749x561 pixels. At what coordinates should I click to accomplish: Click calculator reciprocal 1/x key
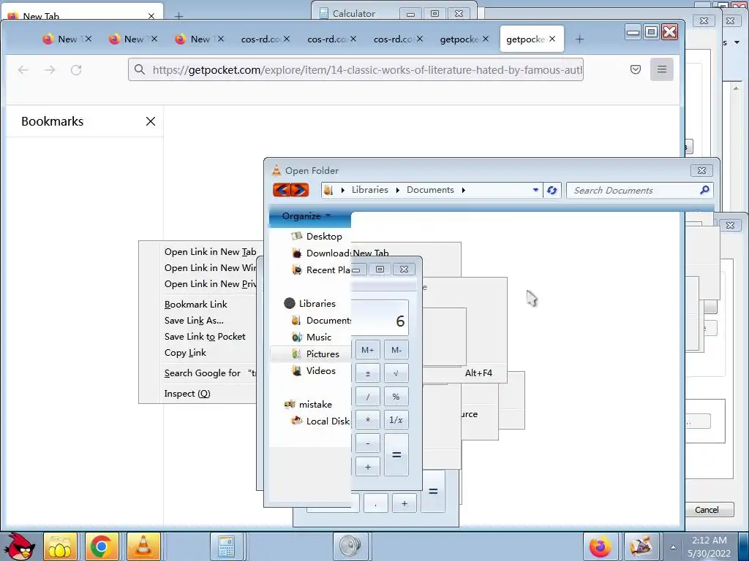coord(396,420)
